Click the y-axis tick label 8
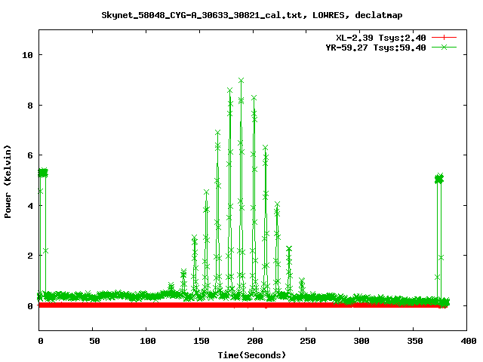The image size is (483, 362). tap(30, 106)
